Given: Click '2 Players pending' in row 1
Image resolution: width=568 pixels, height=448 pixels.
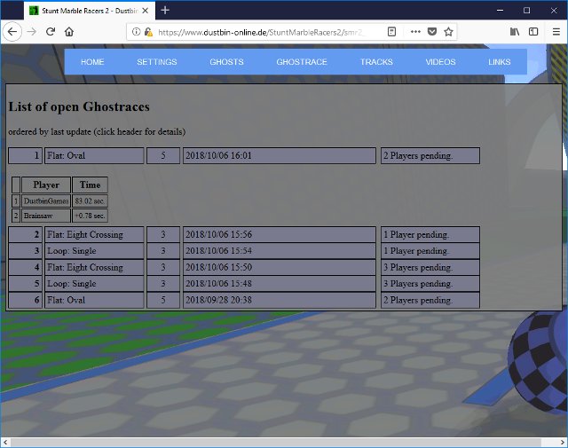Looking at the screenshot, I should (430, 156).
